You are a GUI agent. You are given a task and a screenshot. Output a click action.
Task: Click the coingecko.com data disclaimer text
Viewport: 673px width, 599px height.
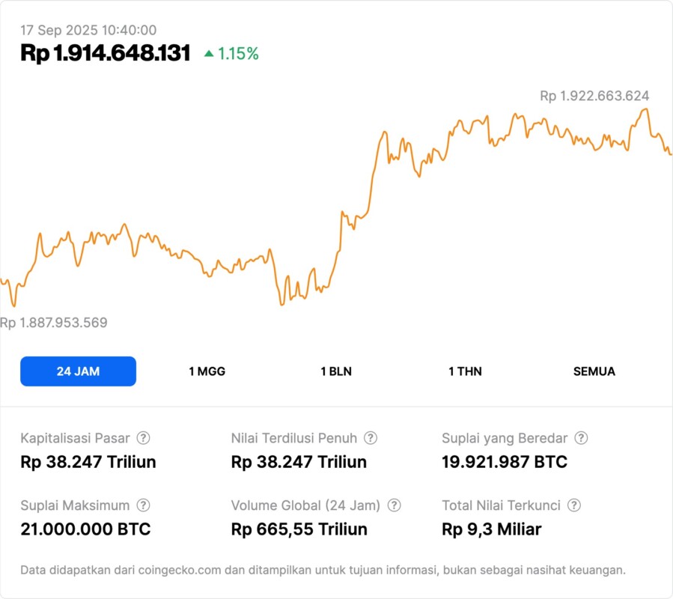coord(323,570)
